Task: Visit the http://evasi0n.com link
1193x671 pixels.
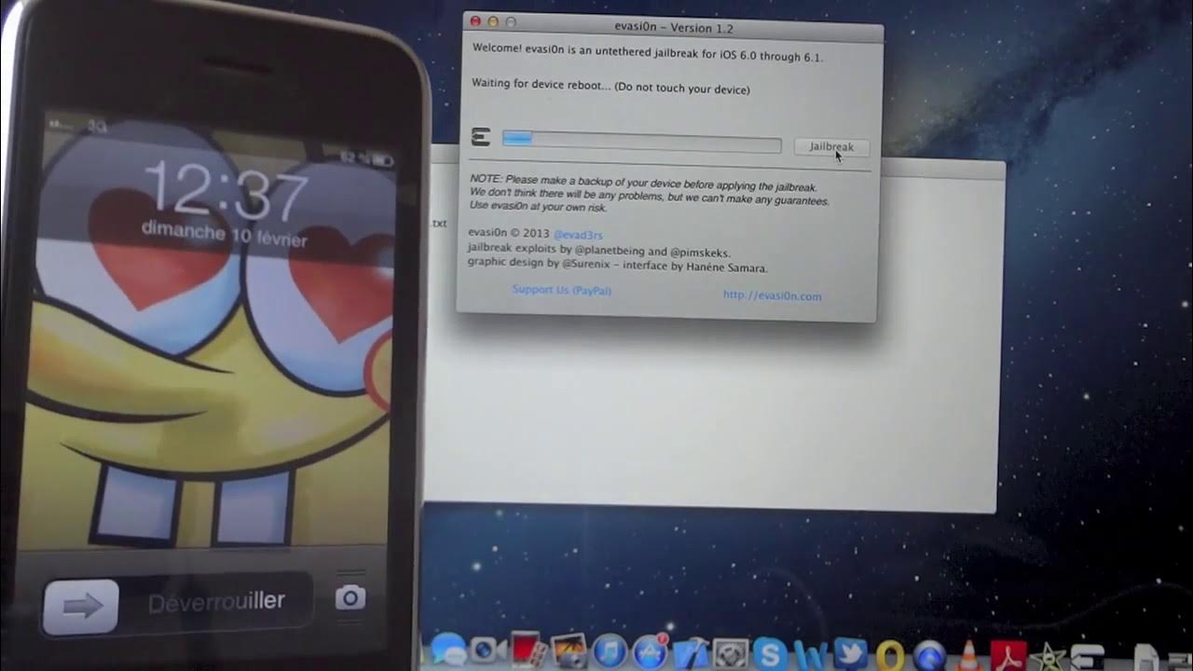Action: point(772,296)
